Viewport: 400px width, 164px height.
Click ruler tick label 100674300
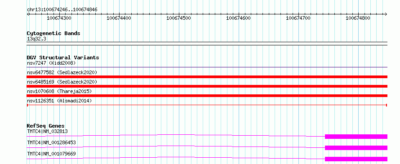[59, 18]
